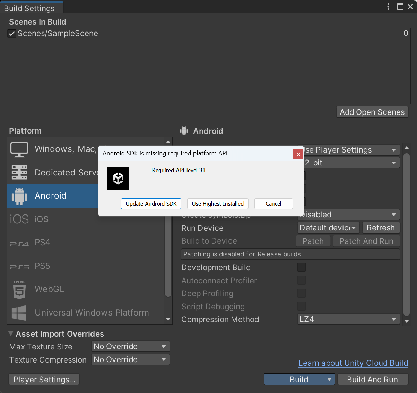Open the LZ4 Compression Method dropdown
Image resolution: width=417 pixels, height=393 pixels.
click(349, 319)
